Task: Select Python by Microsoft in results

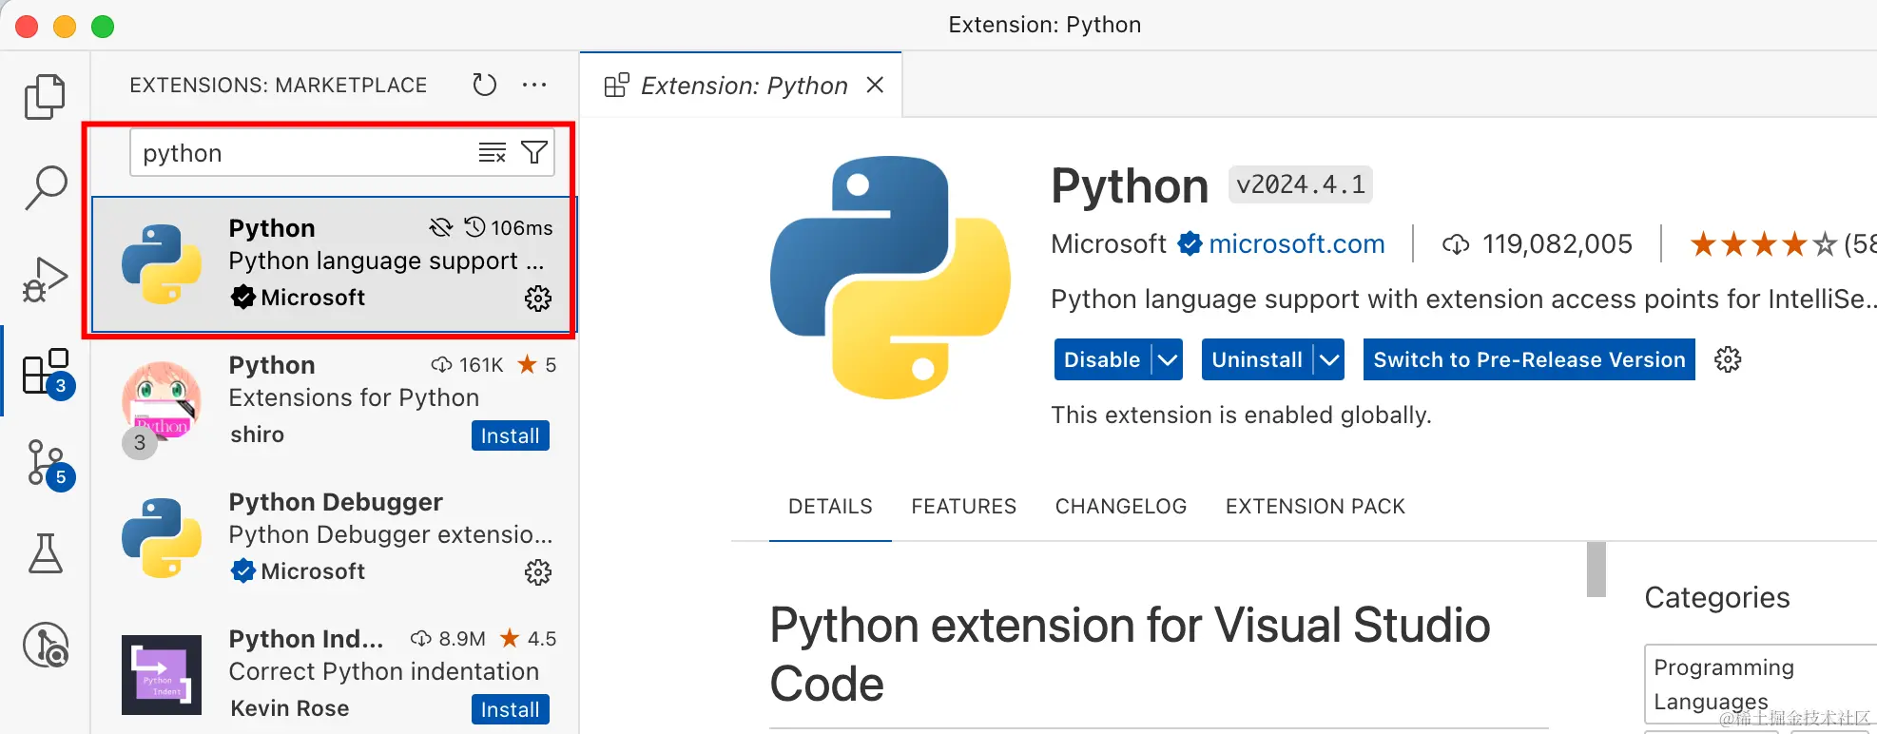Action: pos(335,264)
